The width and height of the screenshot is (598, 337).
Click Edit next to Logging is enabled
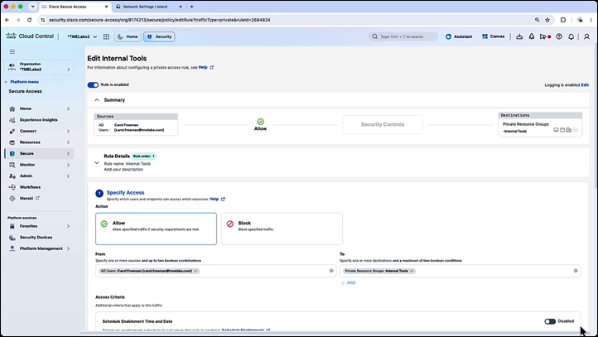[x=585, y=85]
